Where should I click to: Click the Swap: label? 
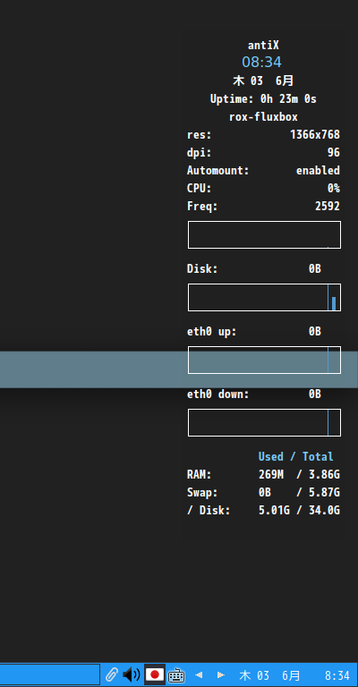(x=202, y=493)
